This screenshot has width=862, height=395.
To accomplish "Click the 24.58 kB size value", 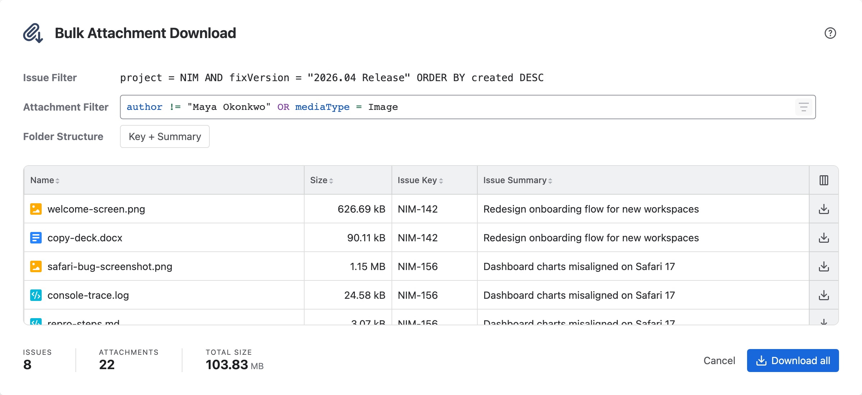I will click(x=365, y=295).
